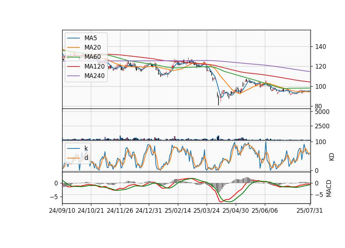Click the 5000 volume axis label

322,112
